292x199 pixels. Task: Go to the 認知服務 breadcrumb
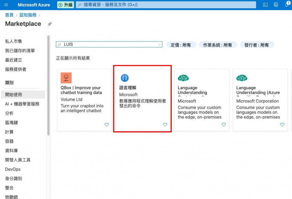tap(28, 15)
